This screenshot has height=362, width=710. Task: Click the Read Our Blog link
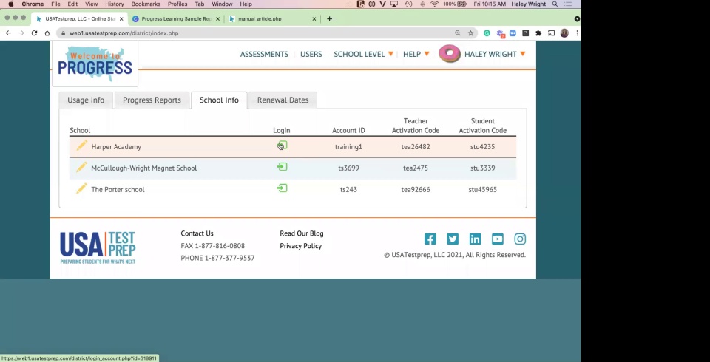click(x=302, y=233)
